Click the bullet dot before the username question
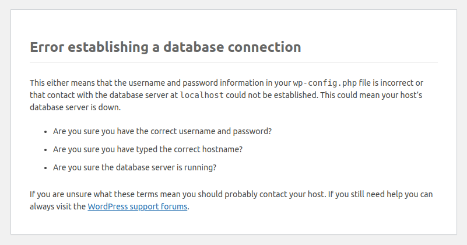467x245 pixels. (x=45, y=132)
